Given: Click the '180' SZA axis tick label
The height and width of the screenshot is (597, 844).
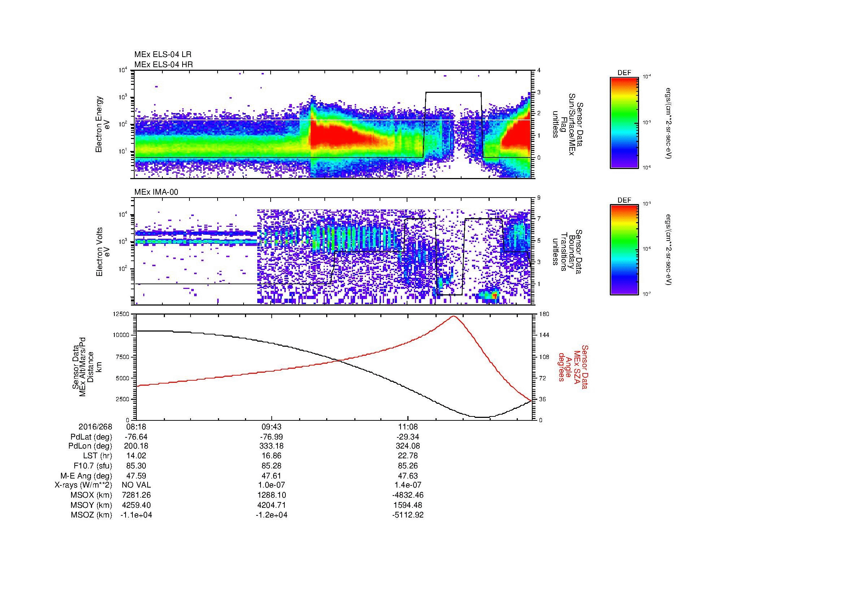Looking at the screenshot, I should pyautogui.click(x=545, y=314).
